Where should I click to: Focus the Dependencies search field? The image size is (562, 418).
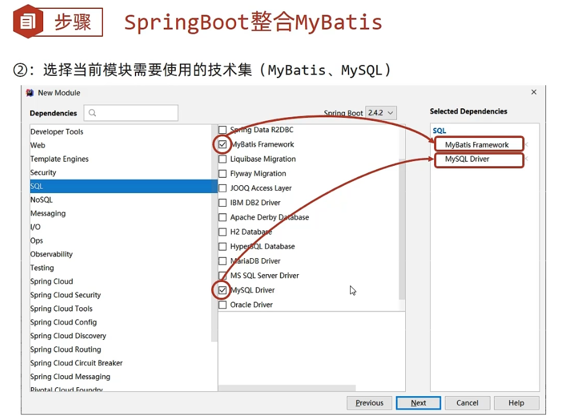131,113
